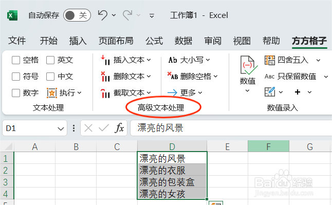
Task: Cancel entry with formula bar X
Action: click(88, 128)
